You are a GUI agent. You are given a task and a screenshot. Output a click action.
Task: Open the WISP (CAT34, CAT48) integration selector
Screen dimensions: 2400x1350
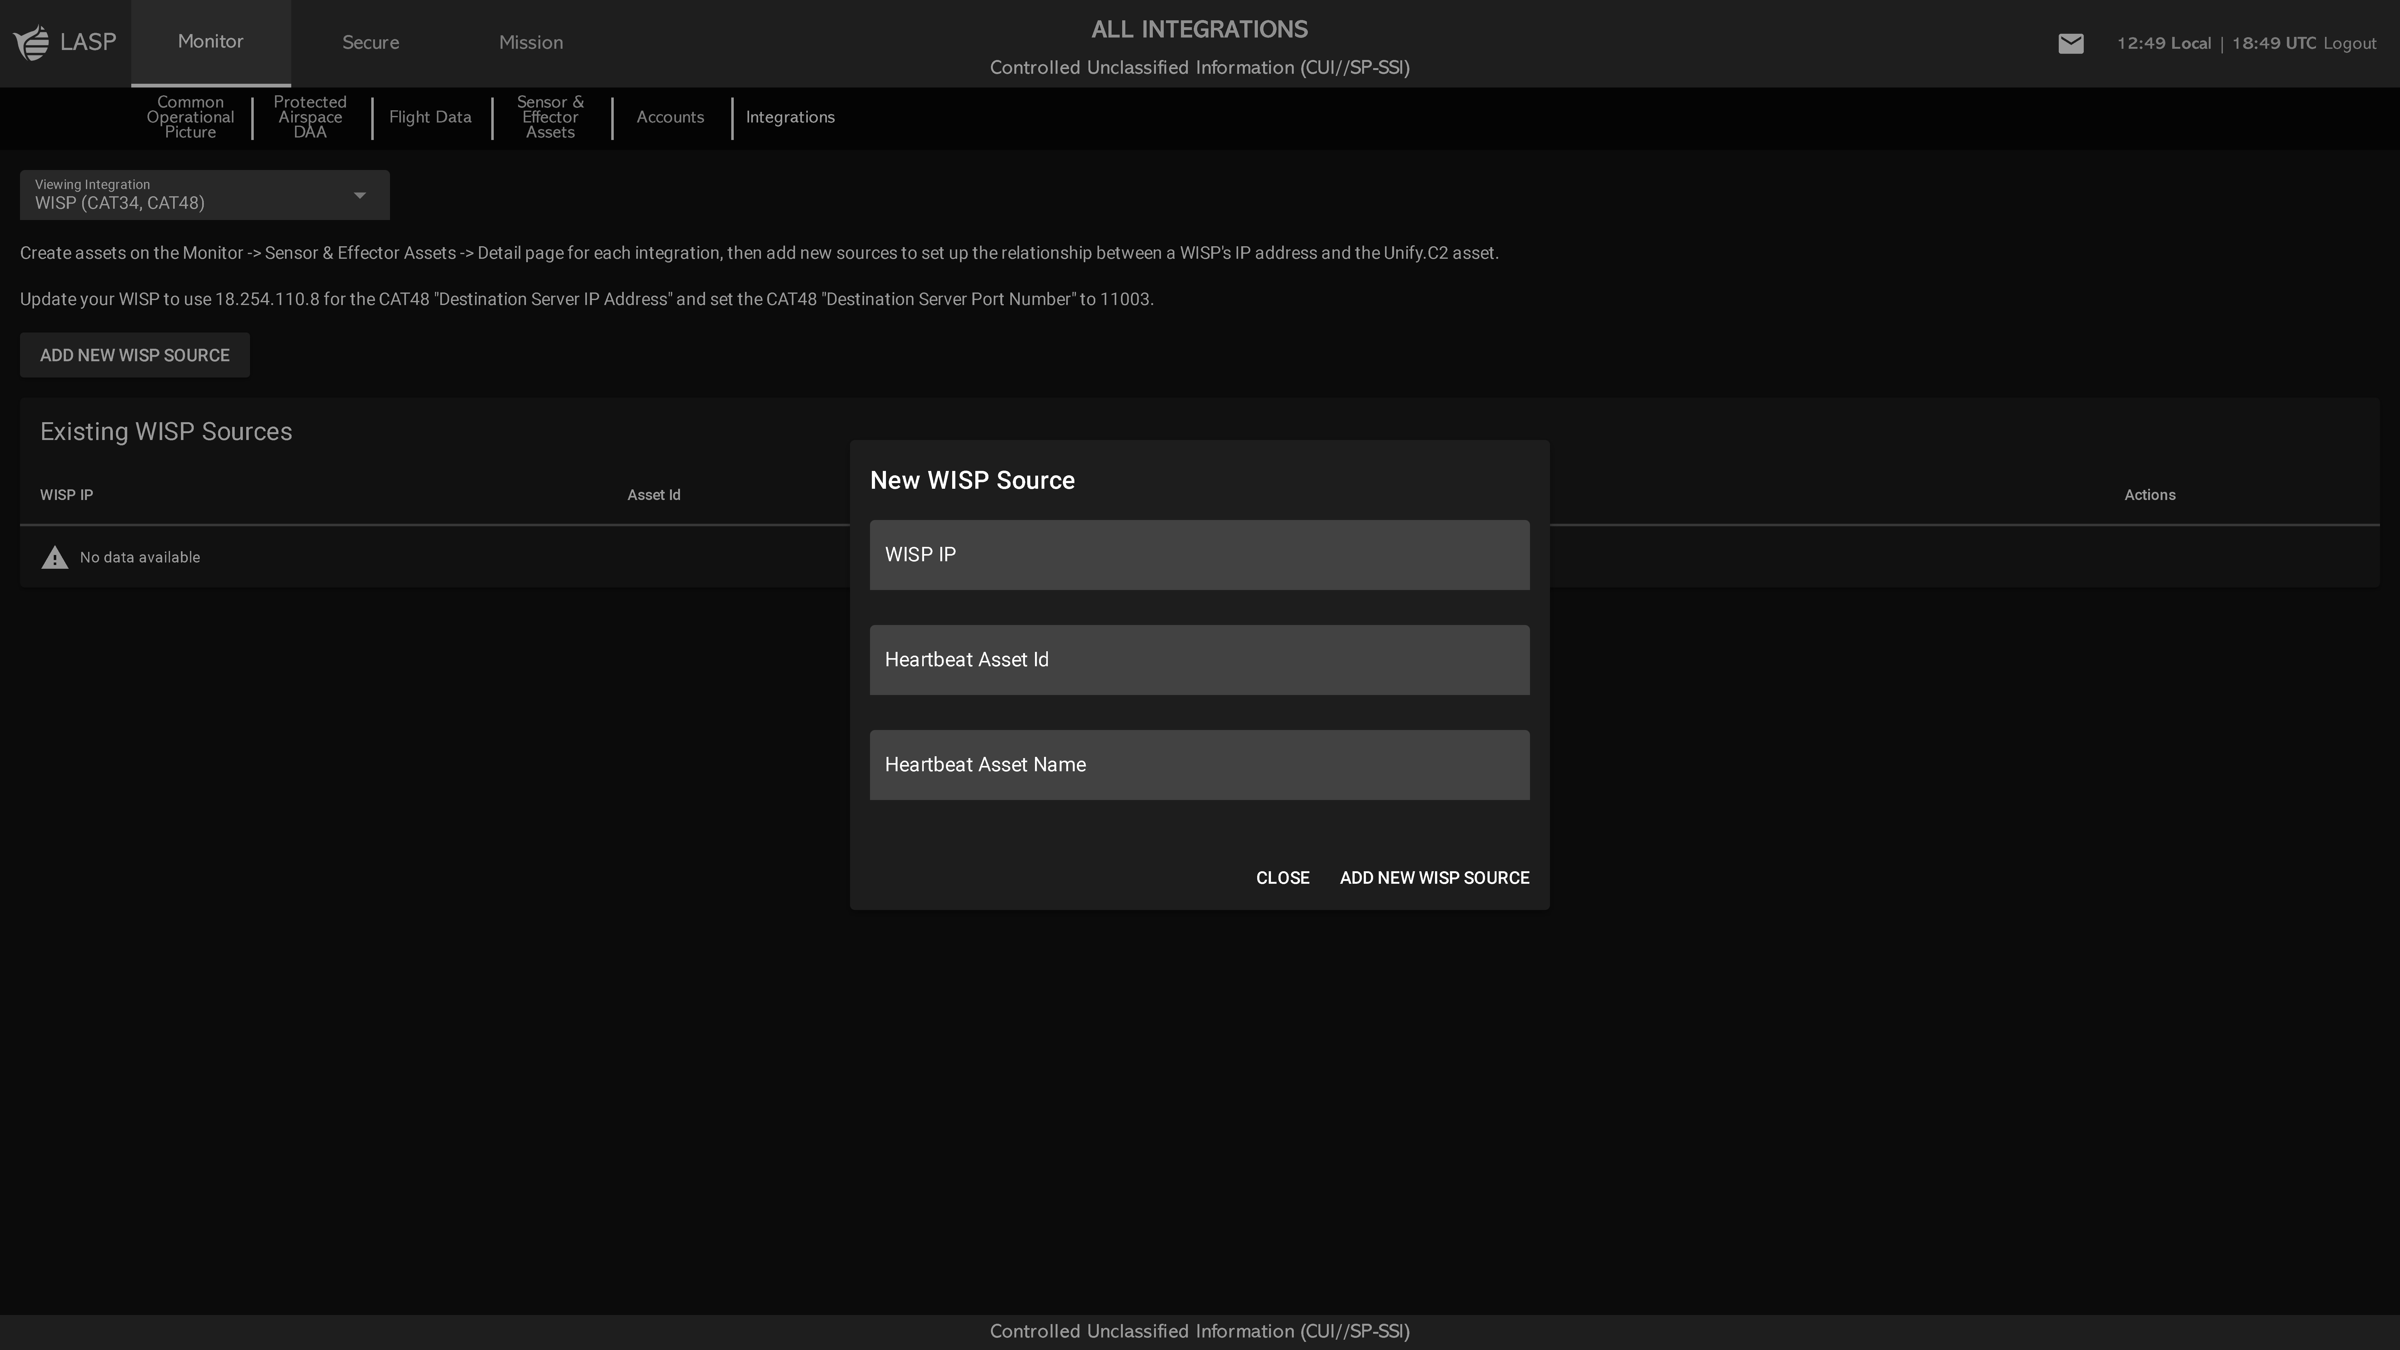tap(205, 195)
